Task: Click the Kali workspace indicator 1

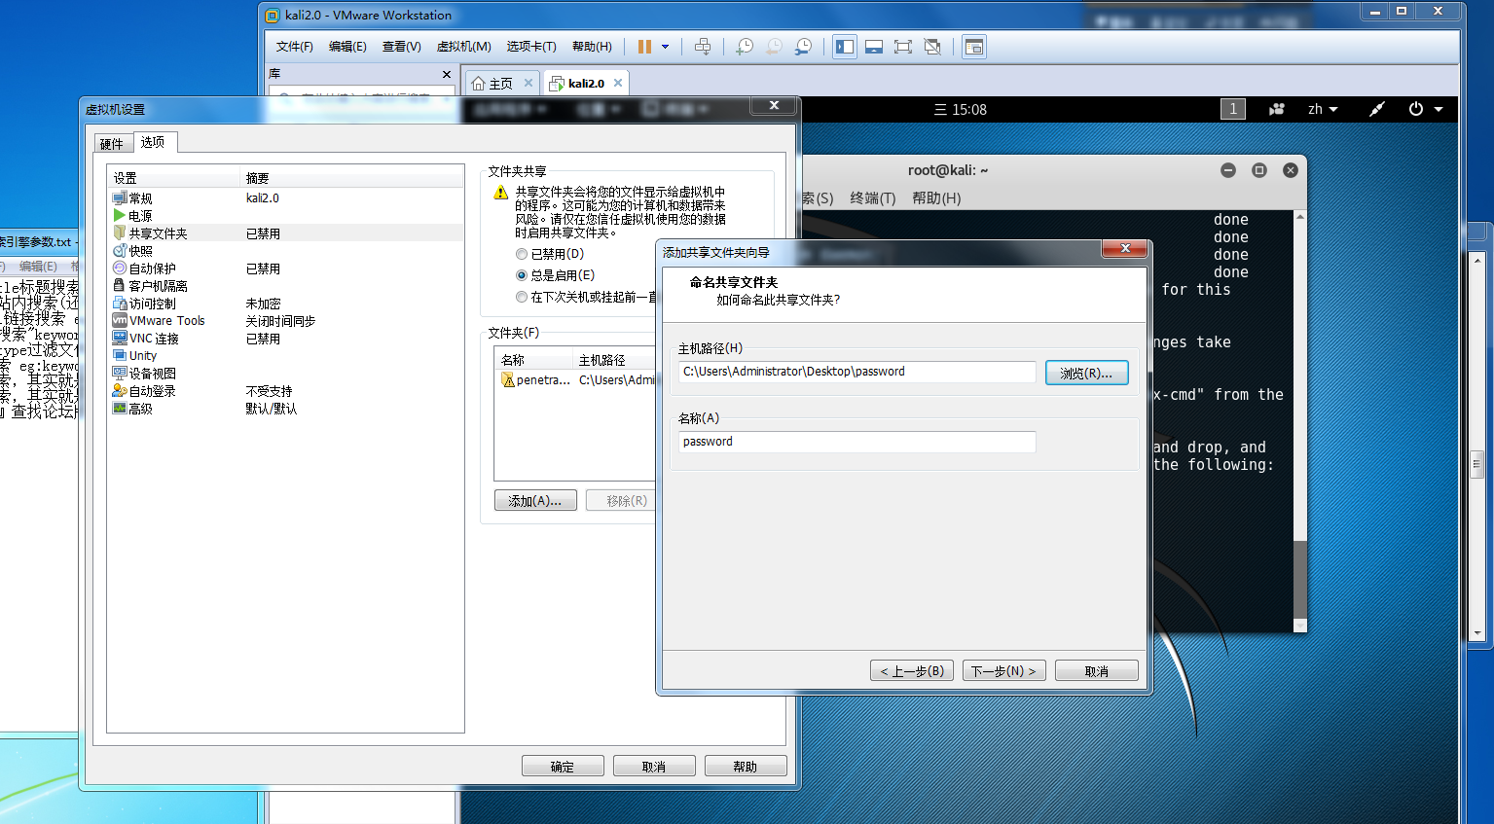Action: [1233, 109]
